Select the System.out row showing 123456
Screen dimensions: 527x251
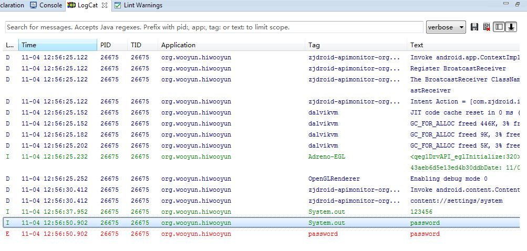tap(262, 212)
